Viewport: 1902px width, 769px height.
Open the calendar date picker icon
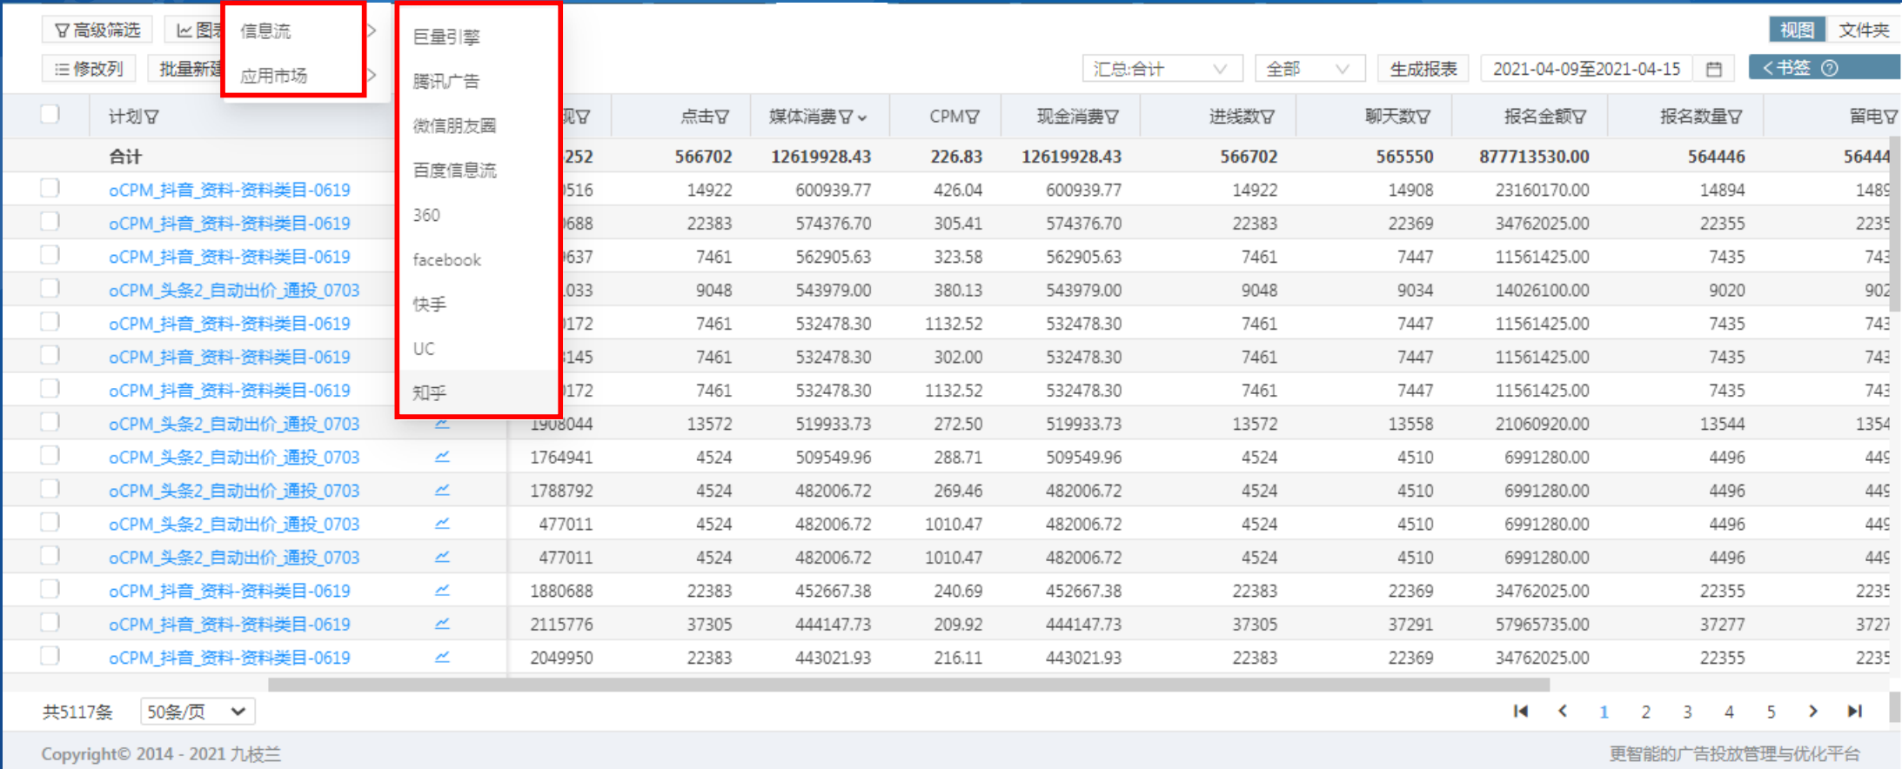(1714, 69)
